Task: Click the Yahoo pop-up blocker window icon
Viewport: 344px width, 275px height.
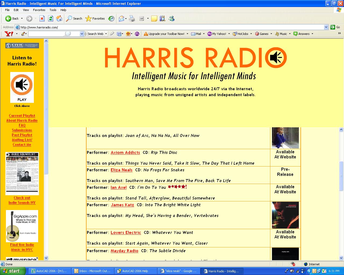Action: pos(119,34)
